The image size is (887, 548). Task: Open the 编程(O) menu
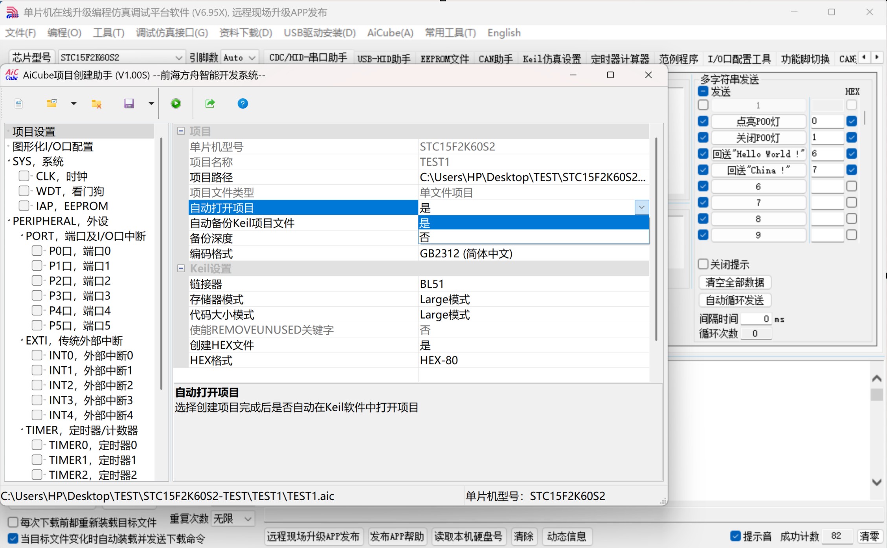64,33
